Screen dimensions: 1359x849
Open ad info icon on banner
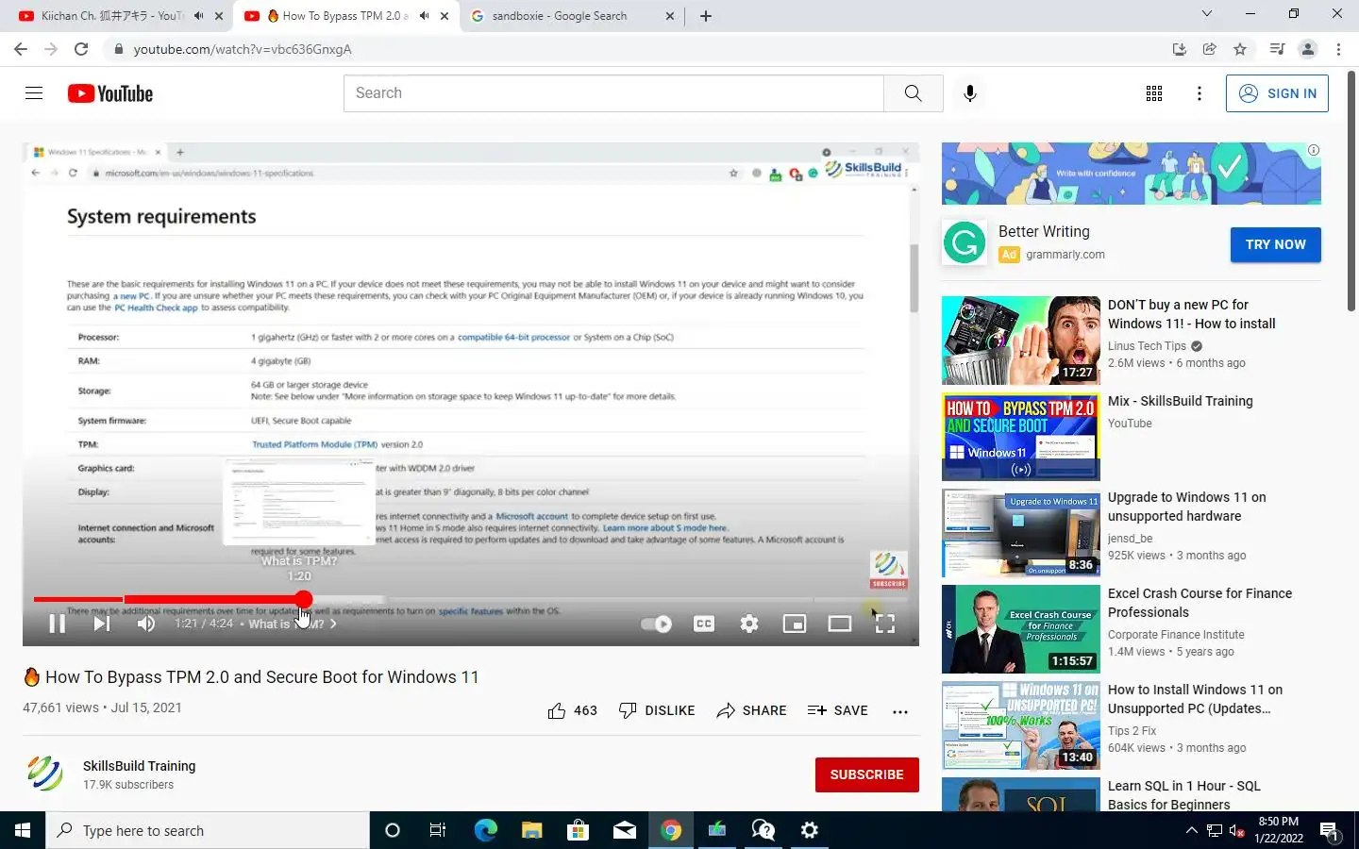[x=1314, y=150]
